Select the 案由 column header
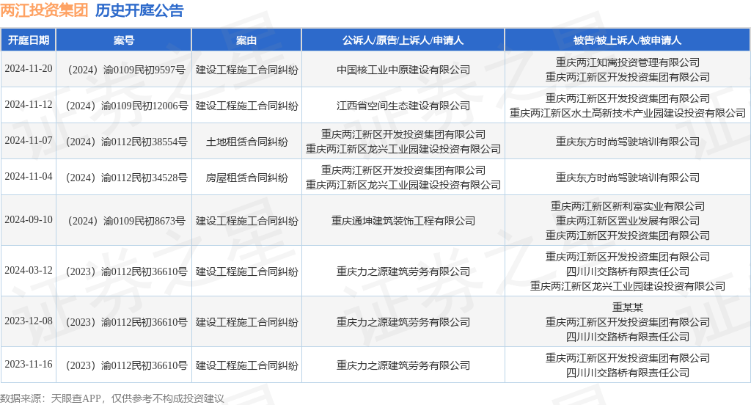This screenshot has height=405, width=751. [246, 40]
